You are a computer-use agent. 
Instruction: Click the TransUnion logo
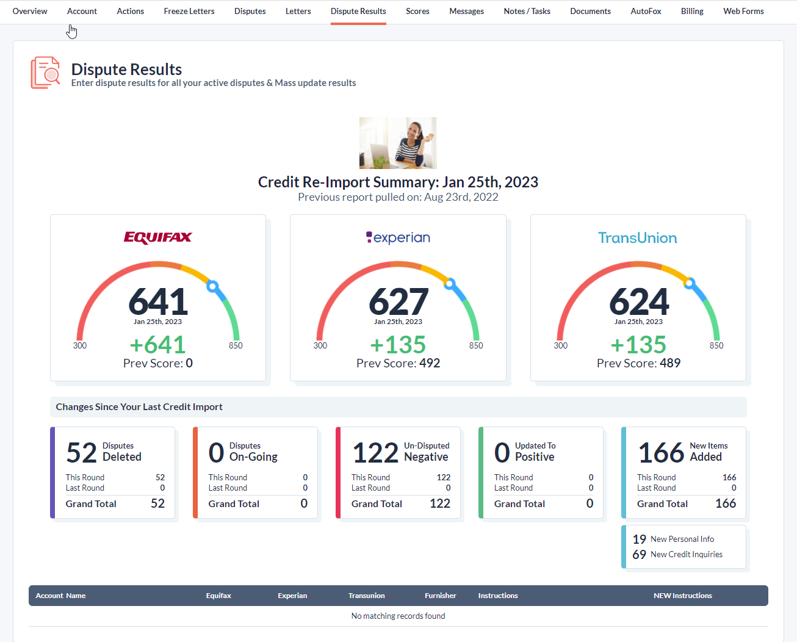[637, 237]
